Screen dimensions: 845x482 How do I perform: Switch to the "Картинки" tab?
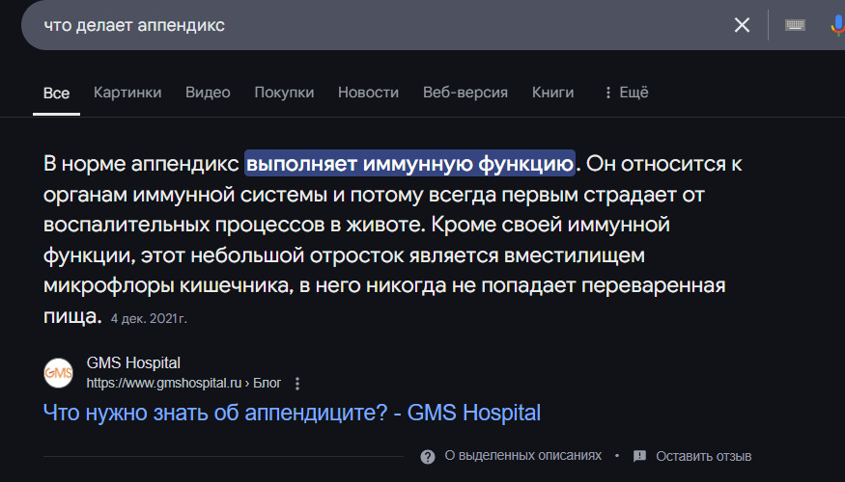click(x=127, y=93)
